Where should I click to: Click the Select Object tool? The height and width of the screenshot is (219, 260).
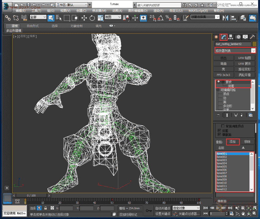[x=51, y=18]
